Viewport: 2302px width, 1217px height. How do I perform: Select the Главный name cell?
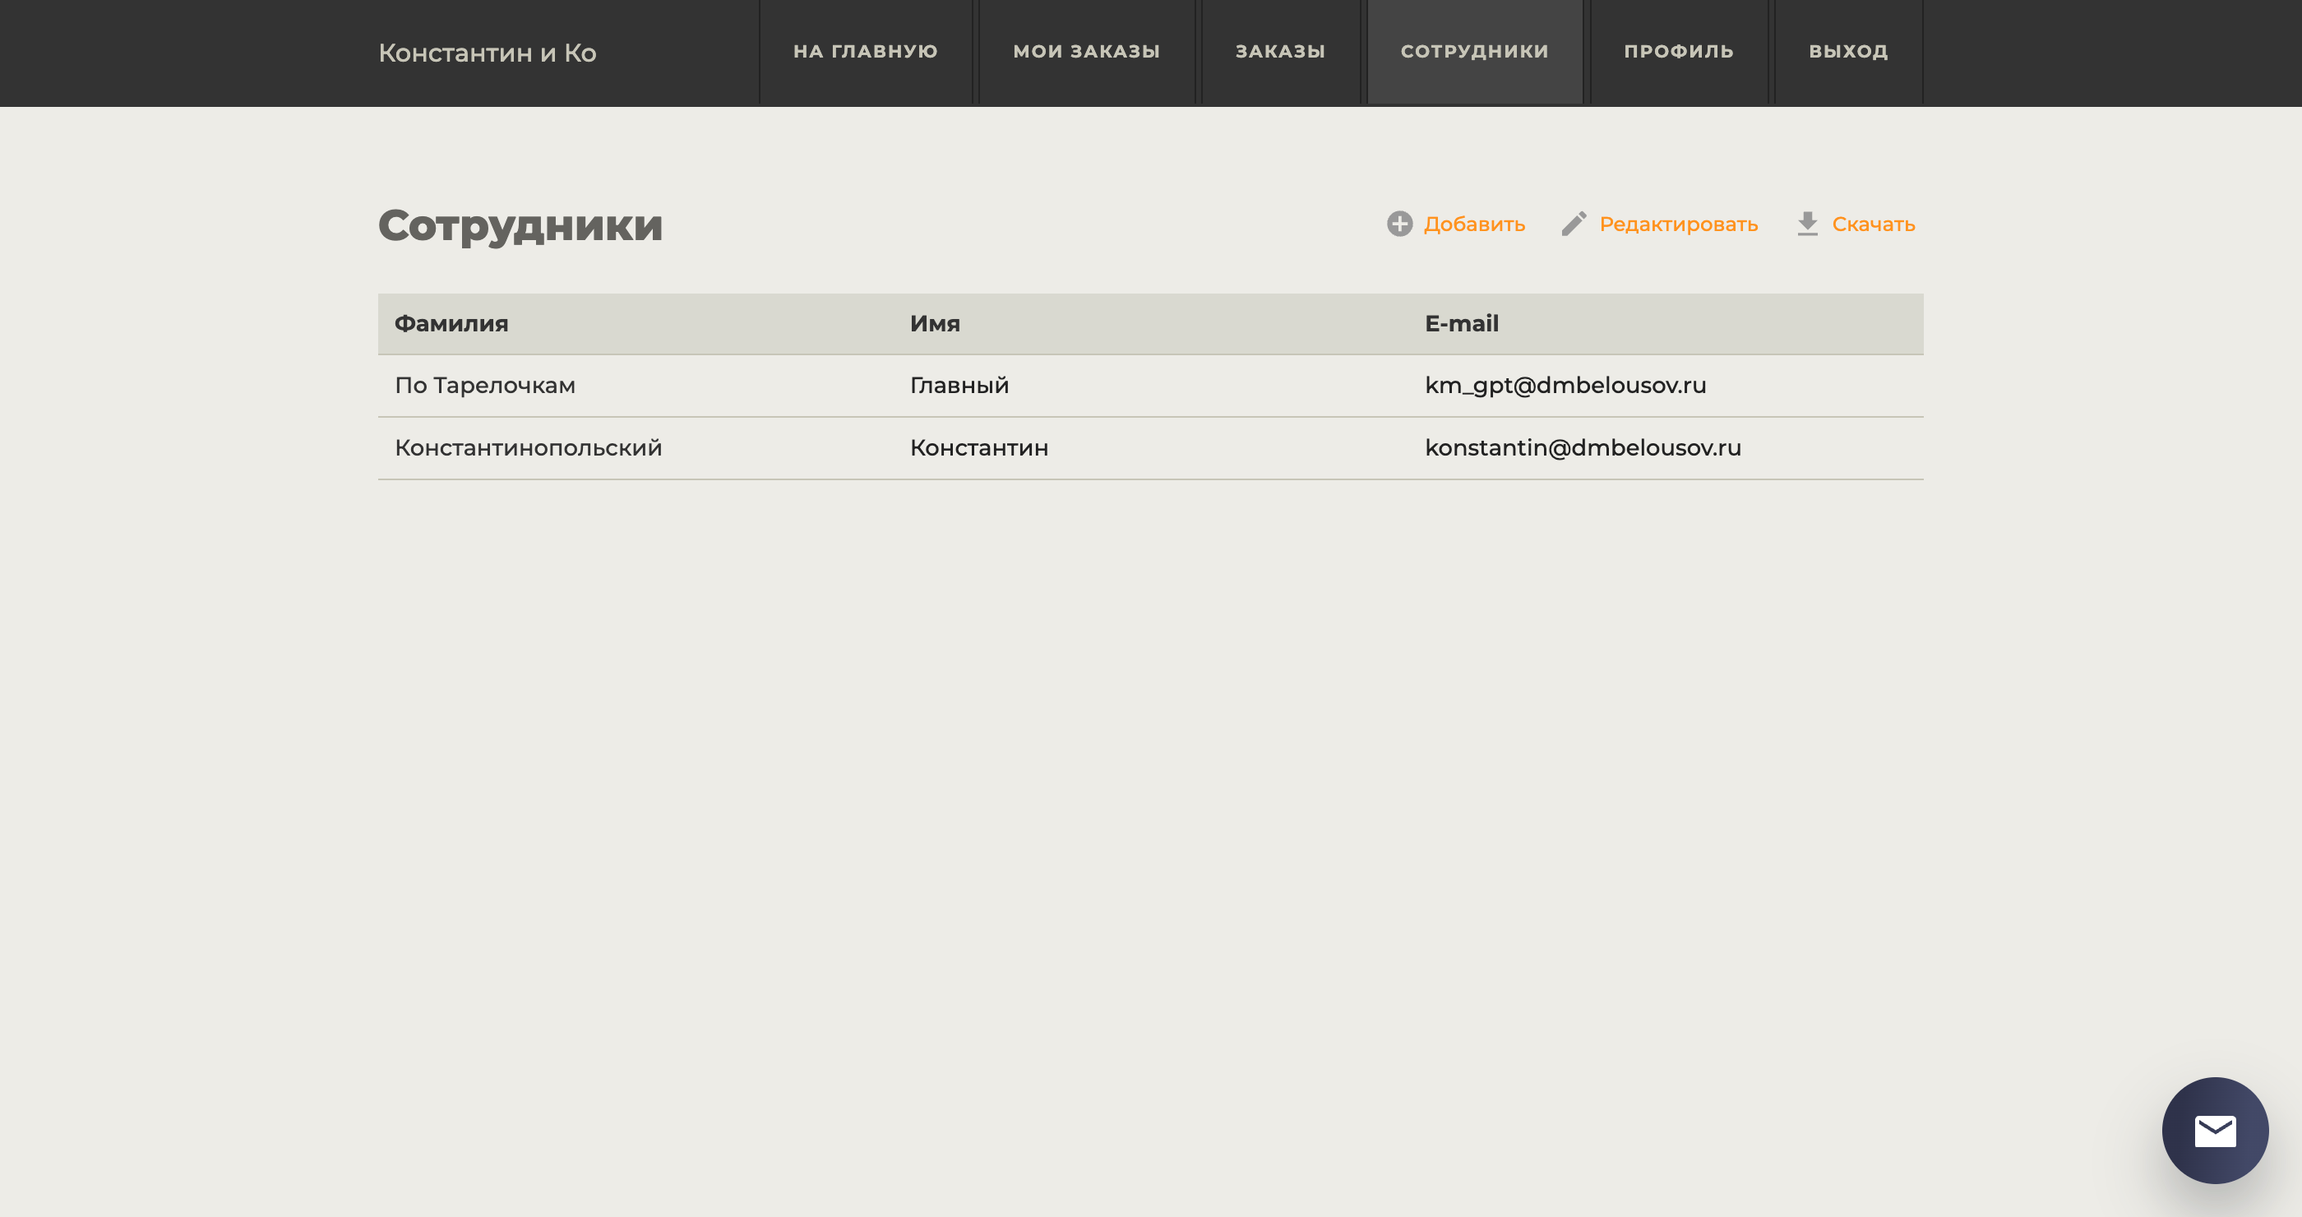click(x=959, y=385)
